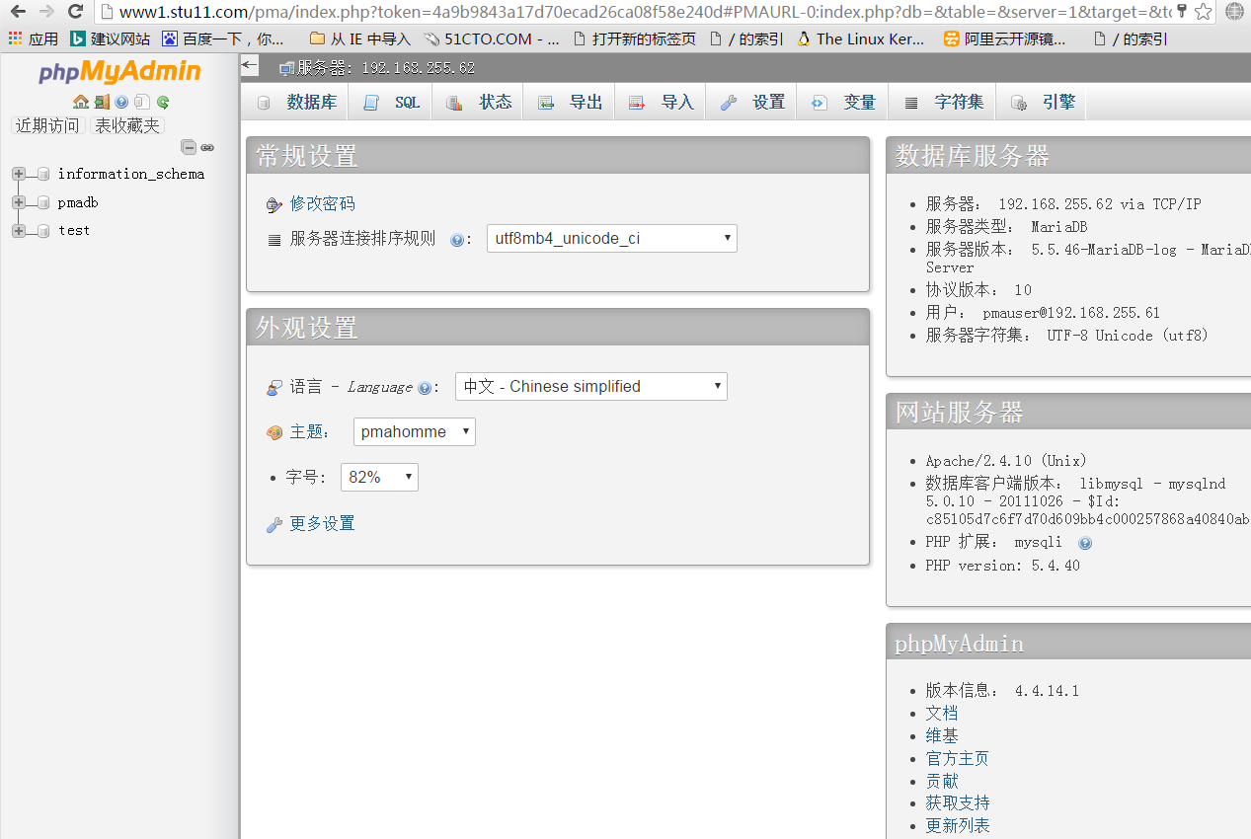Click help icon beside Language label
1251x839 pixels.
pos(424,388)
